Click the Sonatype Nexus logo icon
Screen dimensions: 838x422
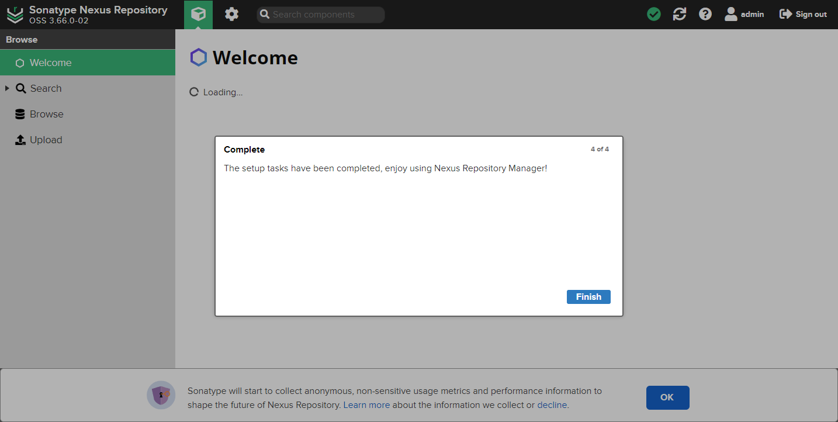(x=15, y=15)
